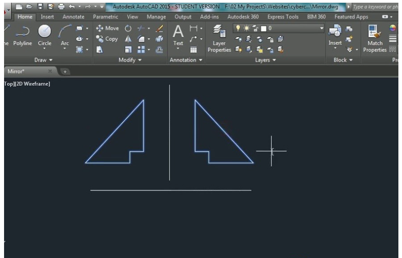
Task: Select the Stretch tool icon
Action: 100,49
